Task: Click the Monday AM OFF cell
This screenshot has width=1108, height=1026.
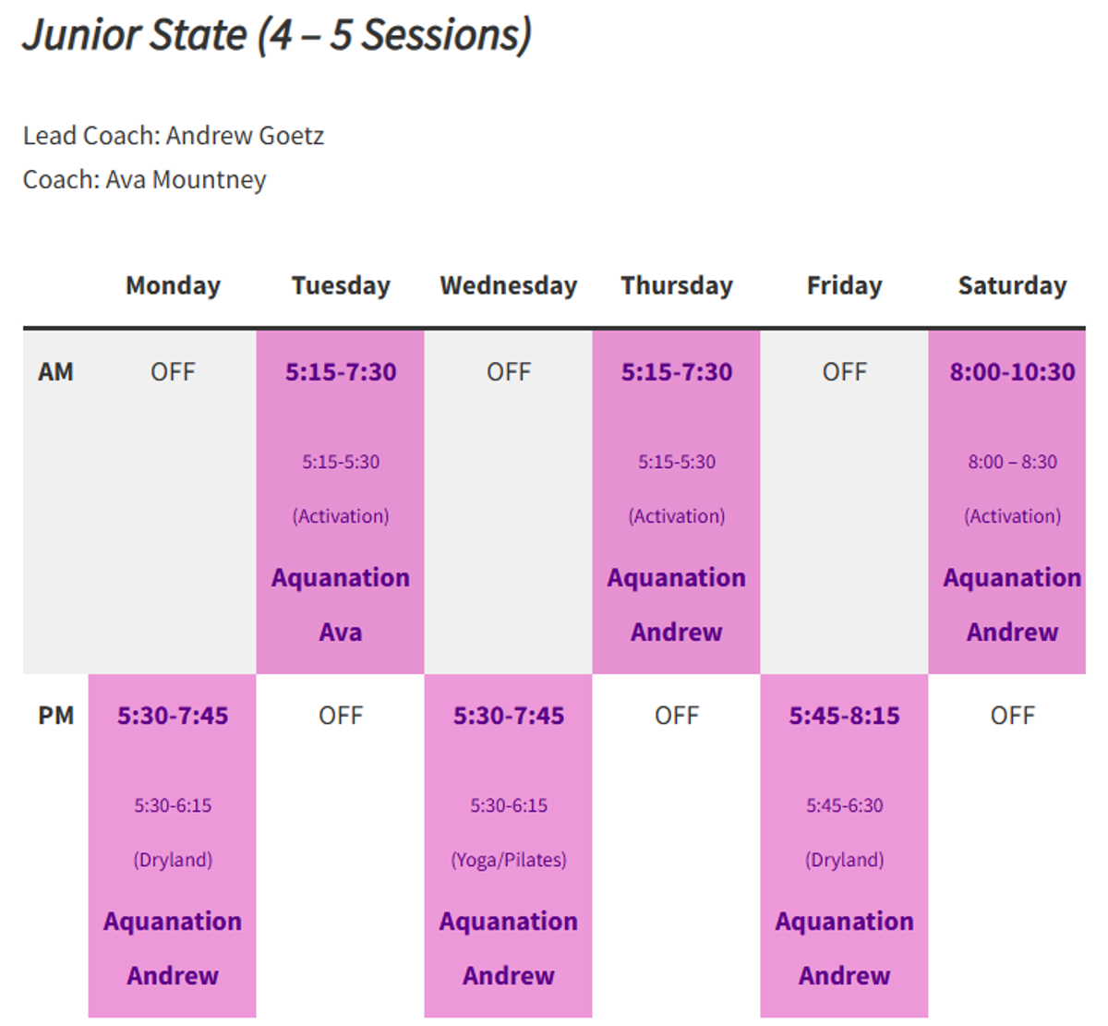Action: (173, 371)
